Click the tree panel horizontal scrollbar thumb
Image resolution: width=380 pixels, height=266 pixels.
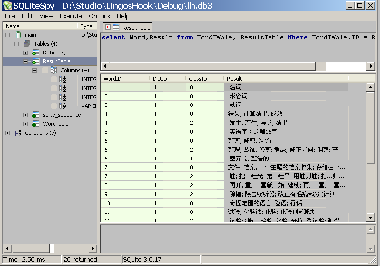tap(31, 248)
